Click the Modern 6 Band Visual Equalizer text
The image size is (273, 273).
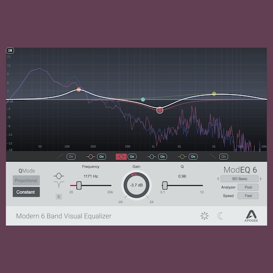click(x=64, y=216)
